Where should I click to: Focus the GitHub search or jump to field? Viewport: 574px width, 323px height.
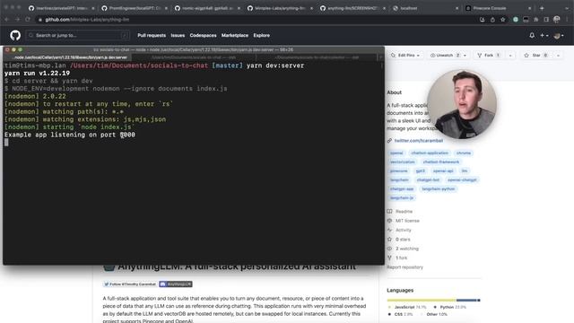tap(78, 36)
